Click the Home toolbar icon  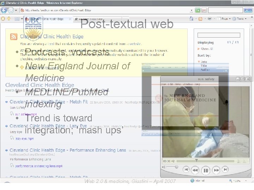pyautogui.click(x=192, y=19)
